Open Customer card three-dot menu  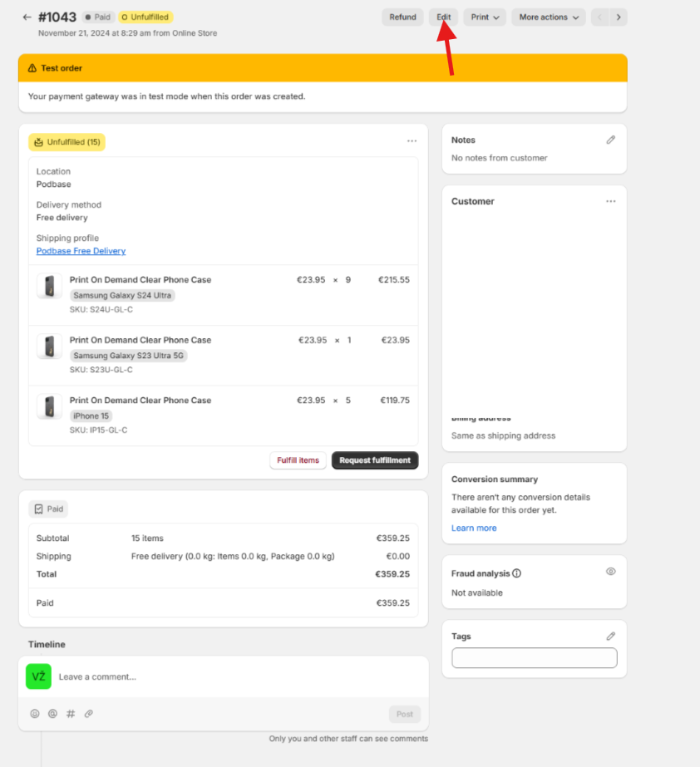pyautogui.click(x=610, y=202)
